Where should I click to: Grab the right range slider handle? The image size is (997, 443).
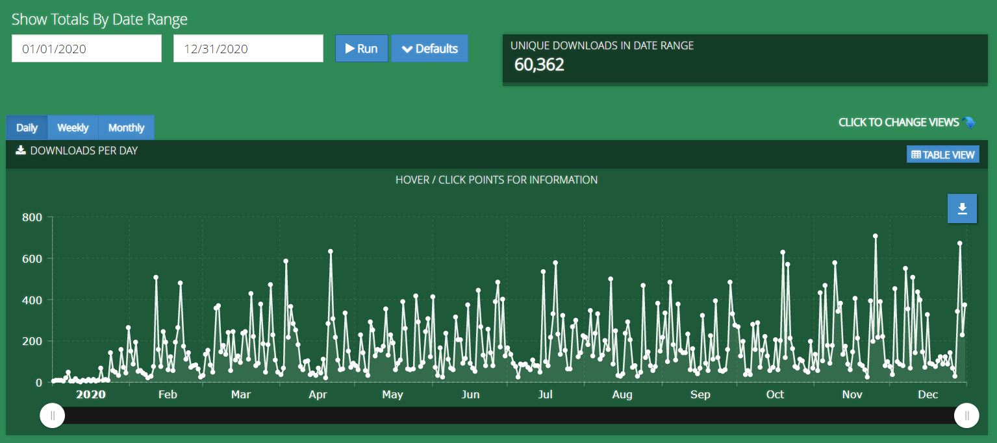point(966,416)
